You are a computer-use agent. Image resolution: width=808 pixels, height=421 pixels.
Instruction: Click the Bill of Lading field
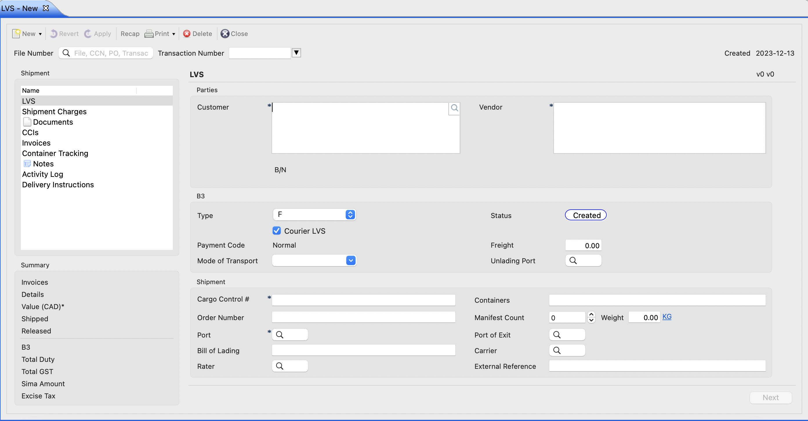click(363, 350)
